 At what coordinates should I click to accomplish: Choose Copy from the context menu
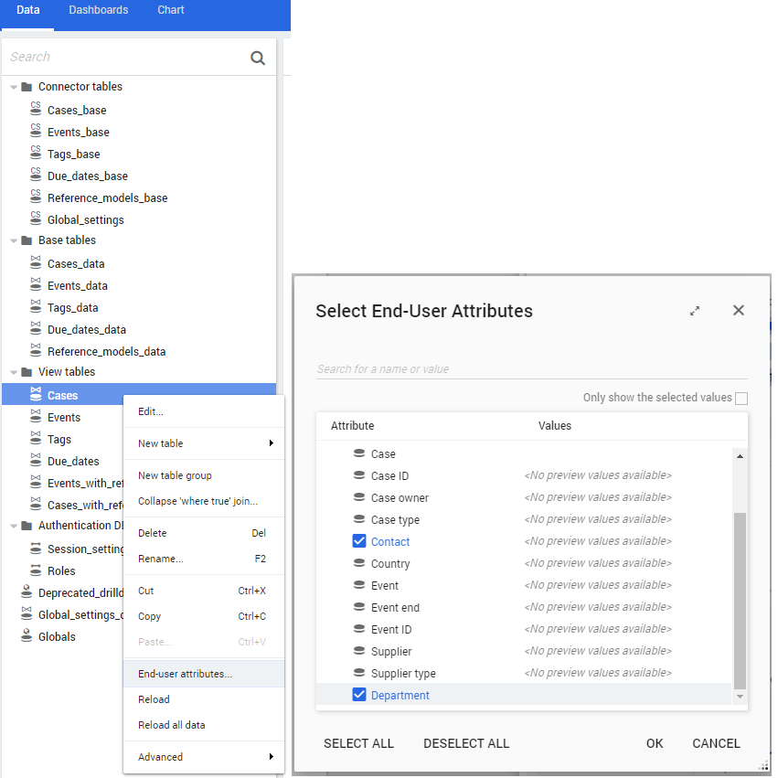click(x=204, y=616)
